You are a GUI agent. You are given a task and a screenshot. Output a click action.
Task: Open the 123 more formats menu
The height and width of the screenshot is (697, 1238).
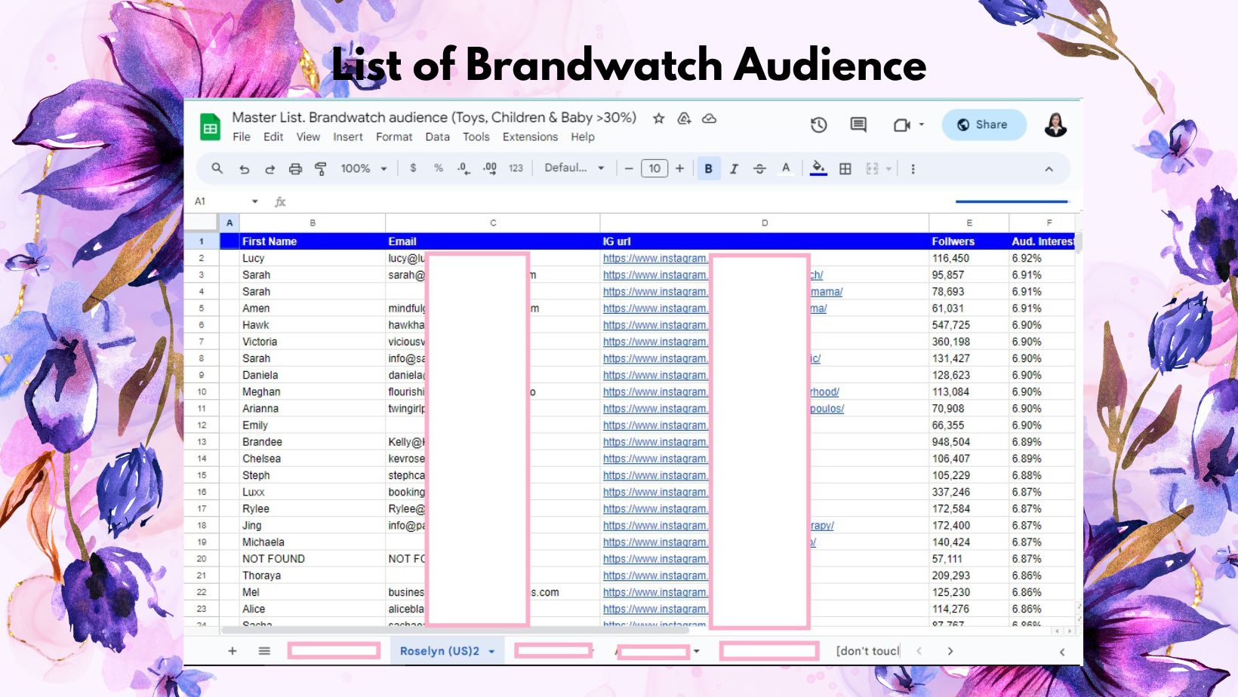(516, 169)
